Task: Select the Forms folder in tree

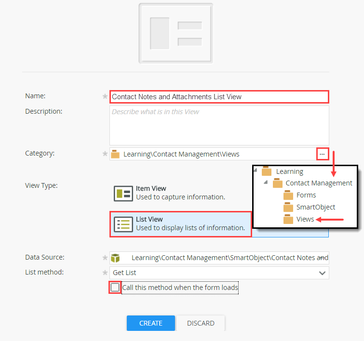Action: (306, 195)
